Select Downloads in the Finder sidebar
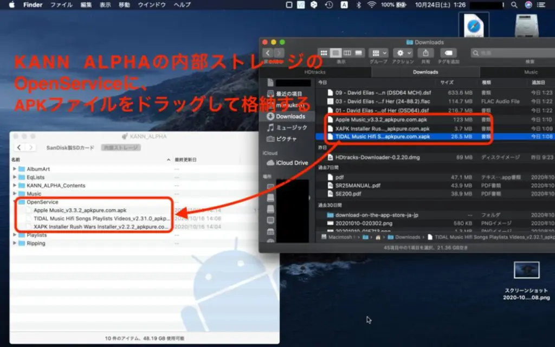The height and width of the screenshot is (347, 555). (x=290, y=116)
